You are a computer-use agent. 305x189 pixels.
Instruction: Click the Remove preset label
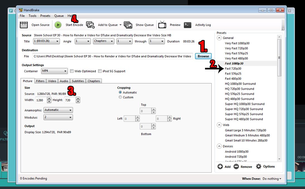click(x=246, y=167)
